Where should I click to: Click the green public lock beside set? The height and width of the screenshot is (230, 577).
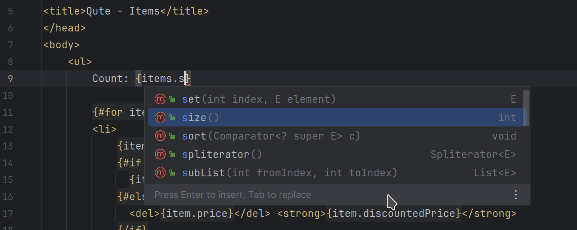click(x=172, y=100)
